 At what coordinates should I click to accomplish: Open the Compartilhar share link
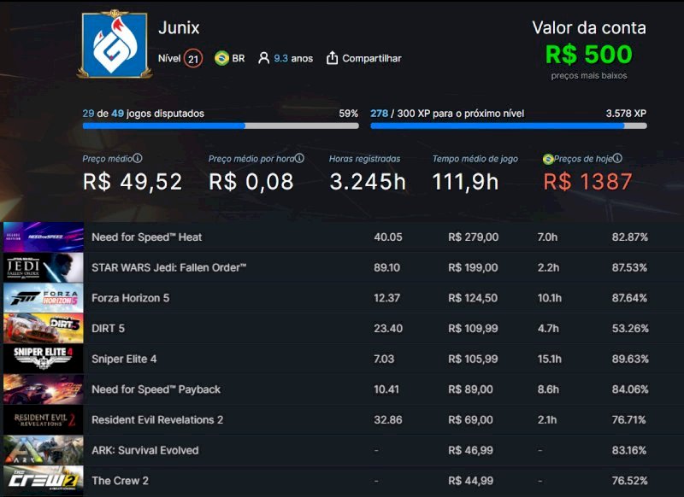pos(371,58)
